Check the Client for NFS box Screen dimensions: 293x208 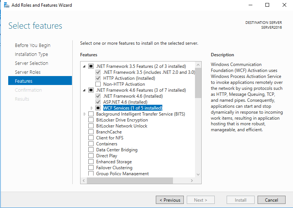coord(91,138)
